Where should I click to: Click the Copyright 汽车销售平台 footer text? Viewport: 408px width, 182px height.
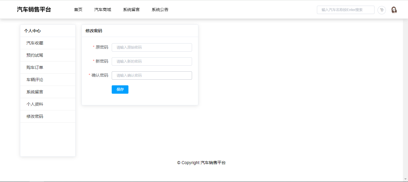(201, 163)
